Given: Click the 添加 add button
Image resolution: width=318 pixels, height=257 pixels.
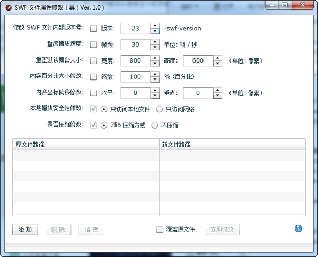Looking at the screenshot, I should point(25,229).
